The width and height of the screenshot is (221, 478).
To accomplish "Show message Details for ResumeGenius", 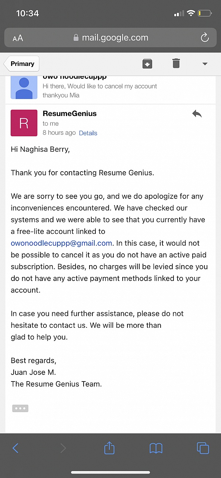I will pyautogui.click(x=88, y=133).
